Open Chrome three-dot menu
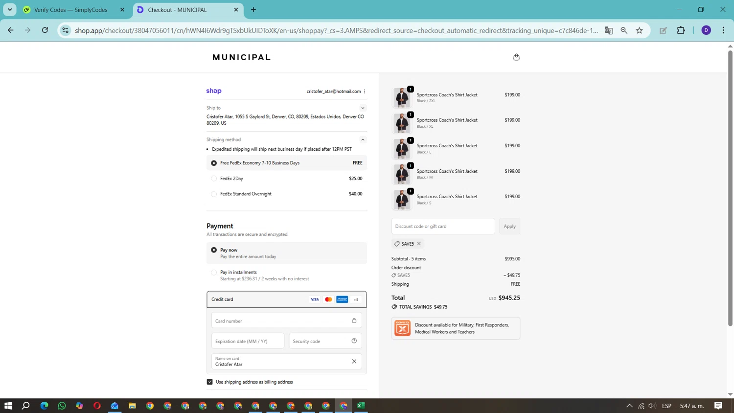Viewport: 734px width, 413px height. click(x=723, y=30)
